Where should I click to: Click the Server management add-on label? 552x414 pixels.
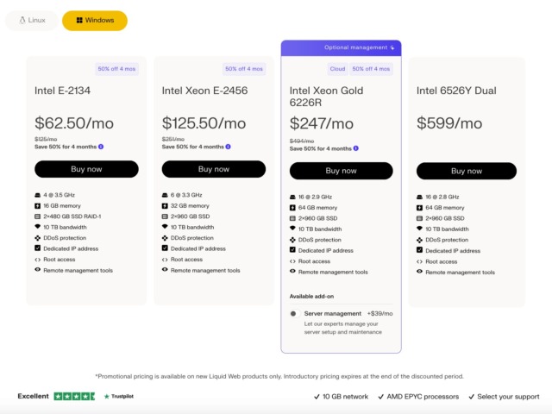pos(333,313)
